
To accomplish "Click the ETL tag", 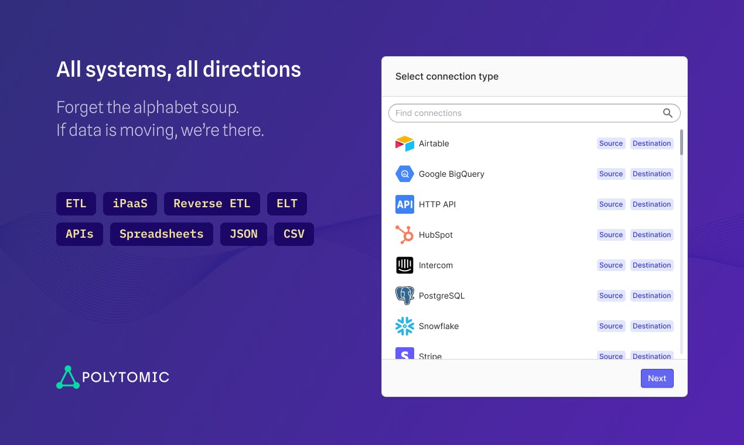I will (76, 204).
